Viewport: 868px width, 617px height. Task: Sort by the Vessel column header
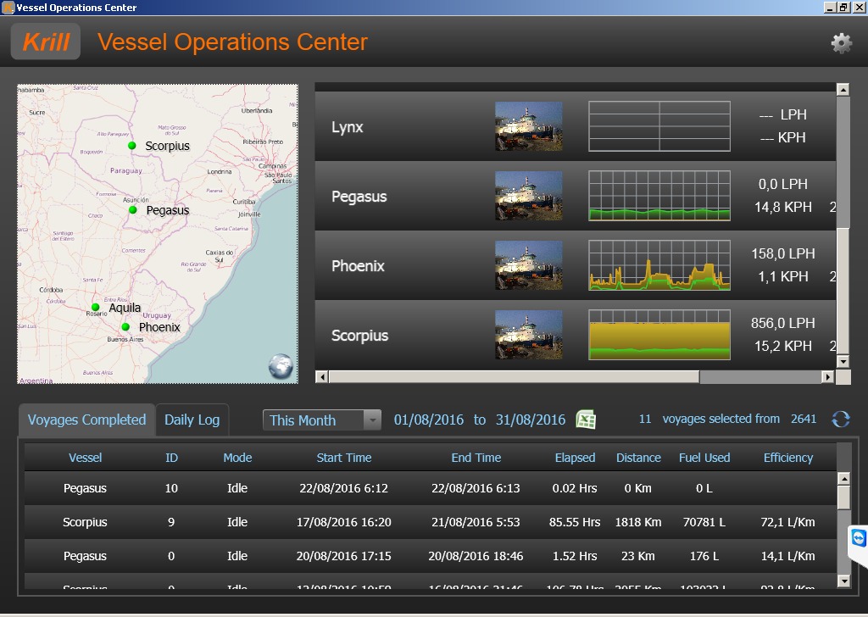pos(85,458)
